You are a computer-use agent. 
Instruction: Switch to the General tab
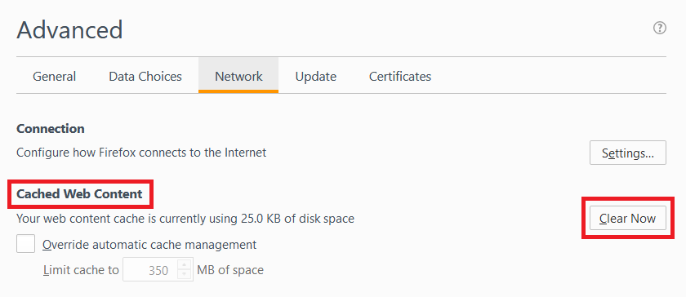54,77
